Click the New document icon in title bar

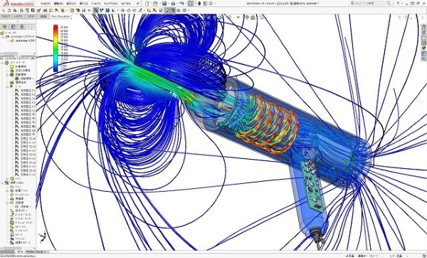click(147, 4)
